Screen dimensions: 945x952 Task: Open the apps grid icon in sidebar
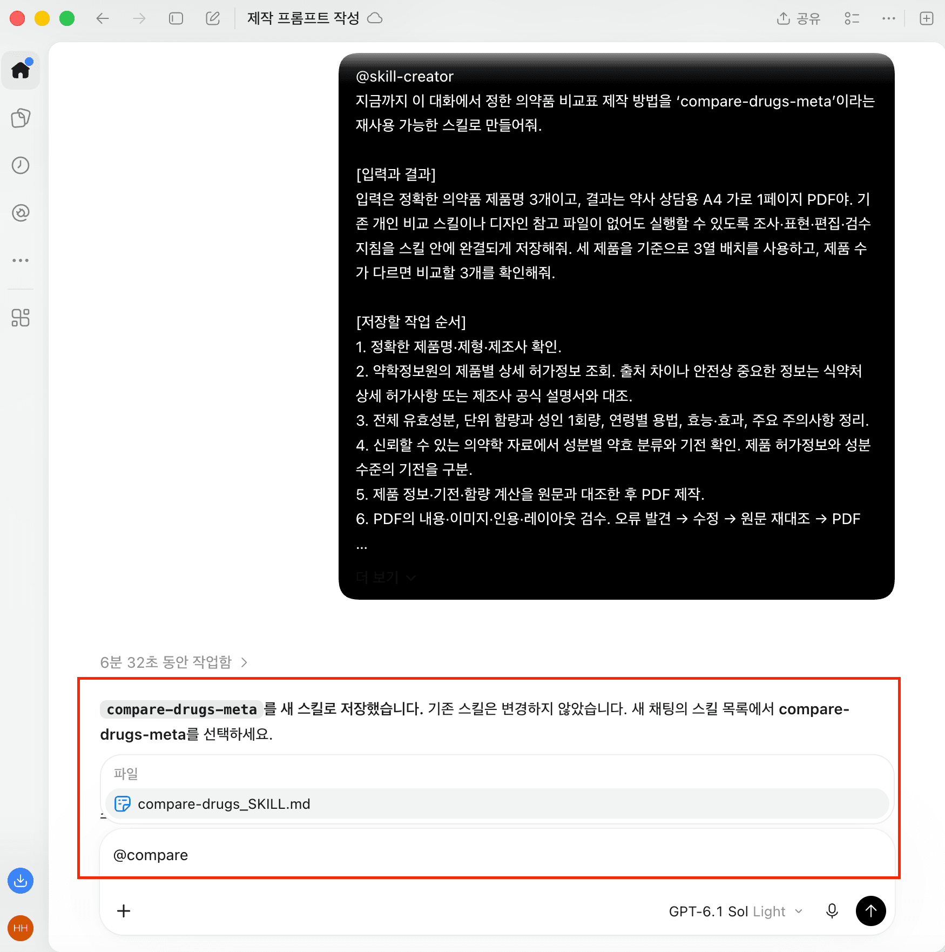[x=21, y=318]
